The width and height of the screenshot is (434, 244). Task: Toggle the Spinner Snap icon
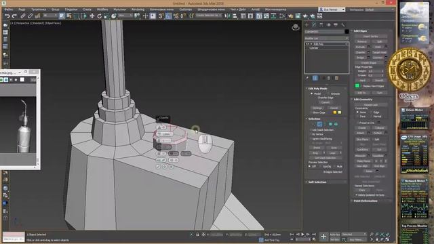click(183, 16)
